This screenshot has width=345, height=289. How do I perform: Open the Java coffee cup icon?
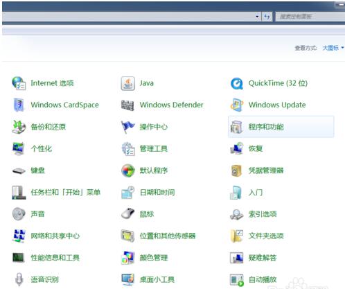point(127,83)
